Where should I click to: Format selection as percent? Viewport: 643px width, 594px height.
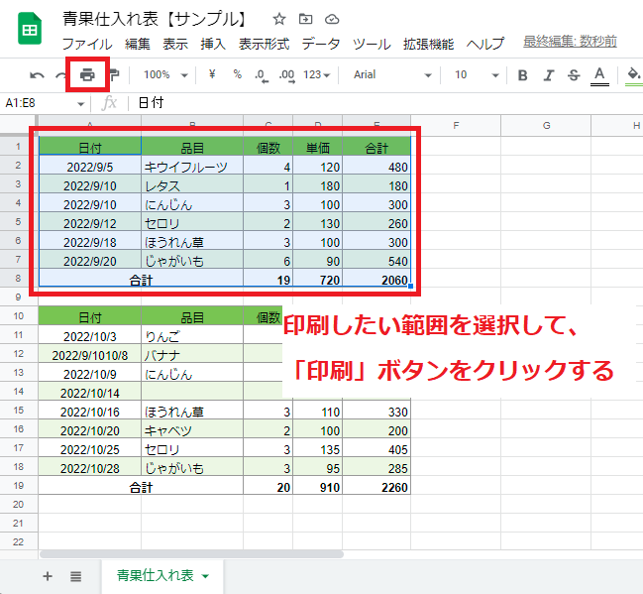pos(237,74)
